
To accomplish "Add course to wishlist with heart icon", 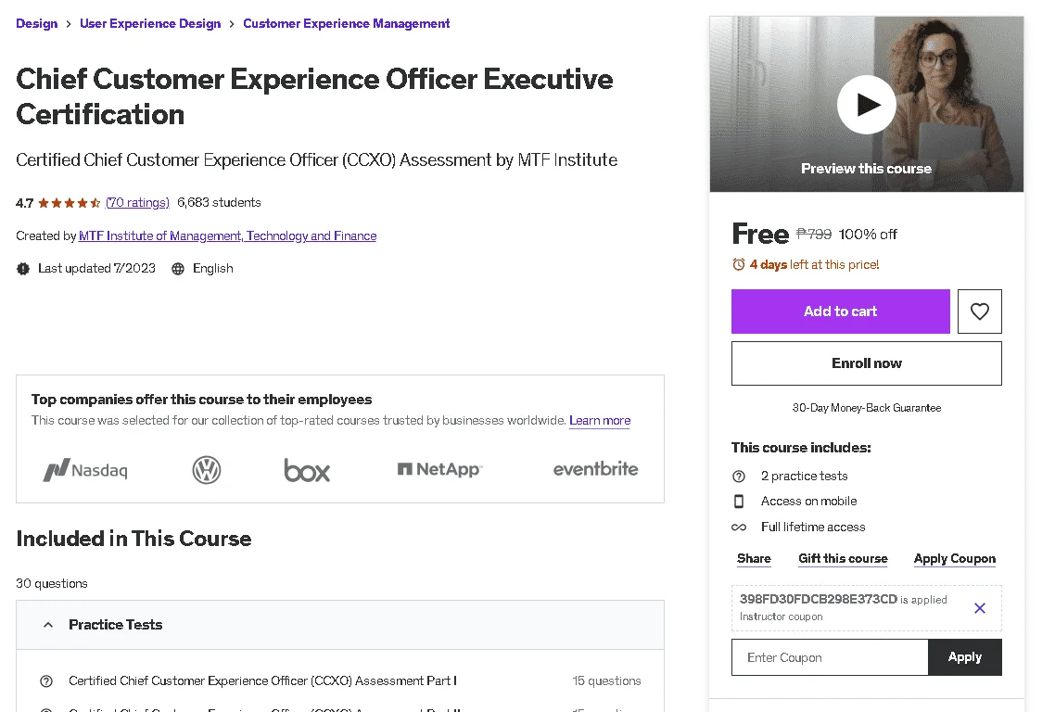I will (x=979, y=311).
